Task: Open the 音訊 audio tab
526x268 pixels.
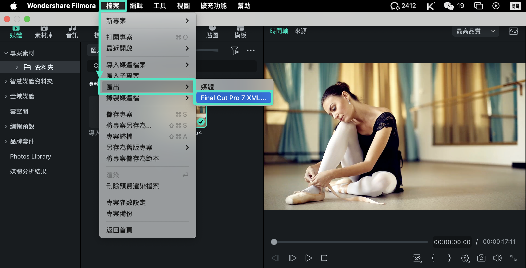Action: click(72, 33)
